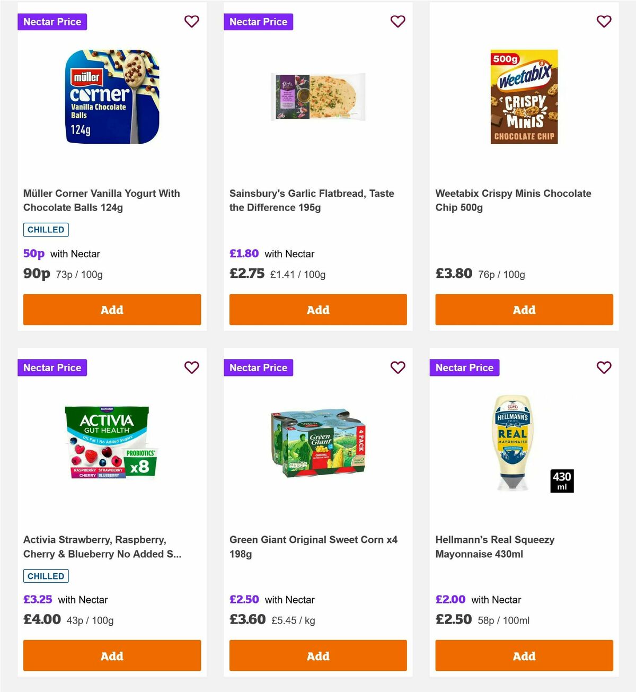This screenshot has height=692, width=636.
Task: Favourite the Green Giant Sweet Corn
Action: pos(397,367)
